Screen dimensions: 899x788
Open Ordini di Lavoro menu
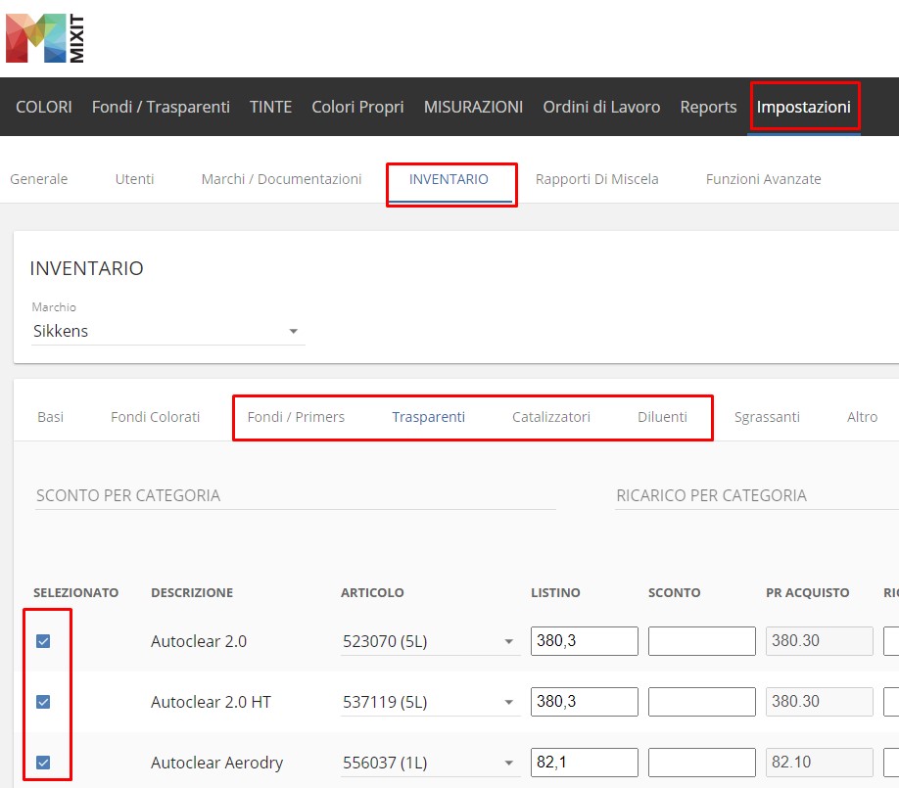601,107
